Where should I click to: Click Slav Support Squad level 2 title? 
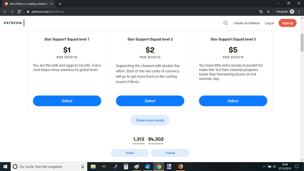150,39
